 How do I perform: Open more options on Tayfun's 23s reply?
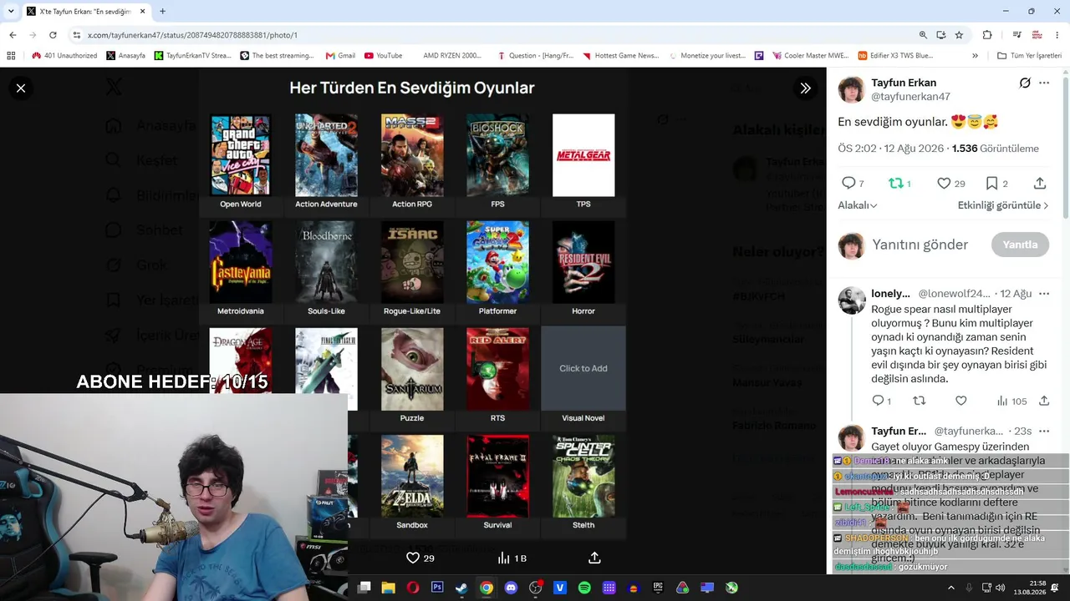tap(1044, 431)
